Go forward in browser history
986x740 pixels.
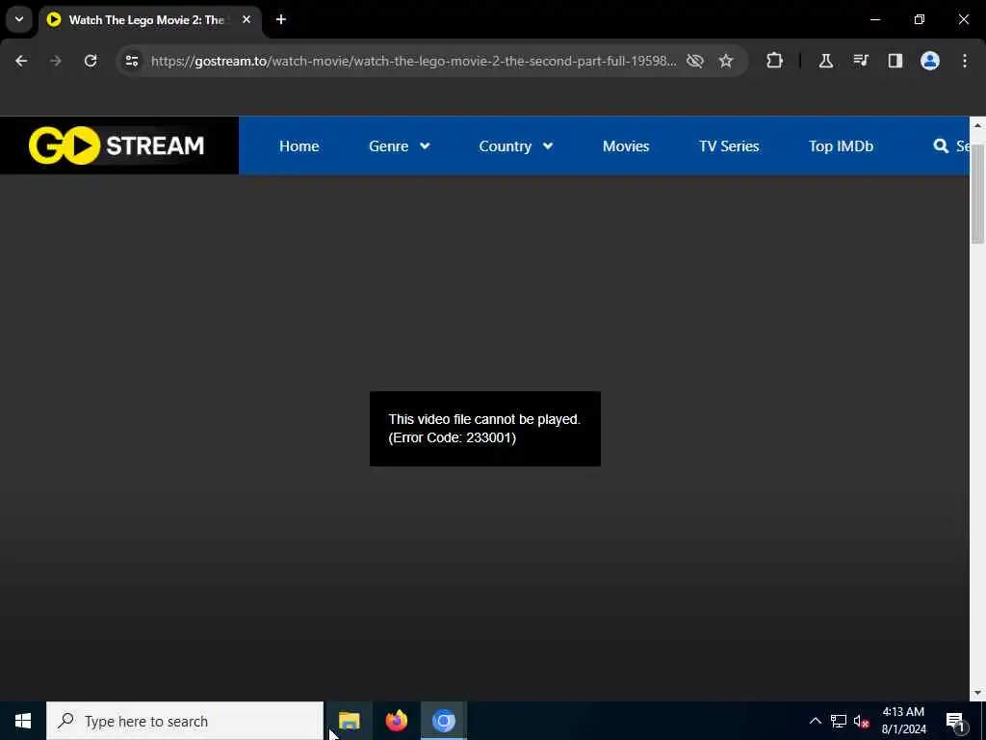[55, 61]
